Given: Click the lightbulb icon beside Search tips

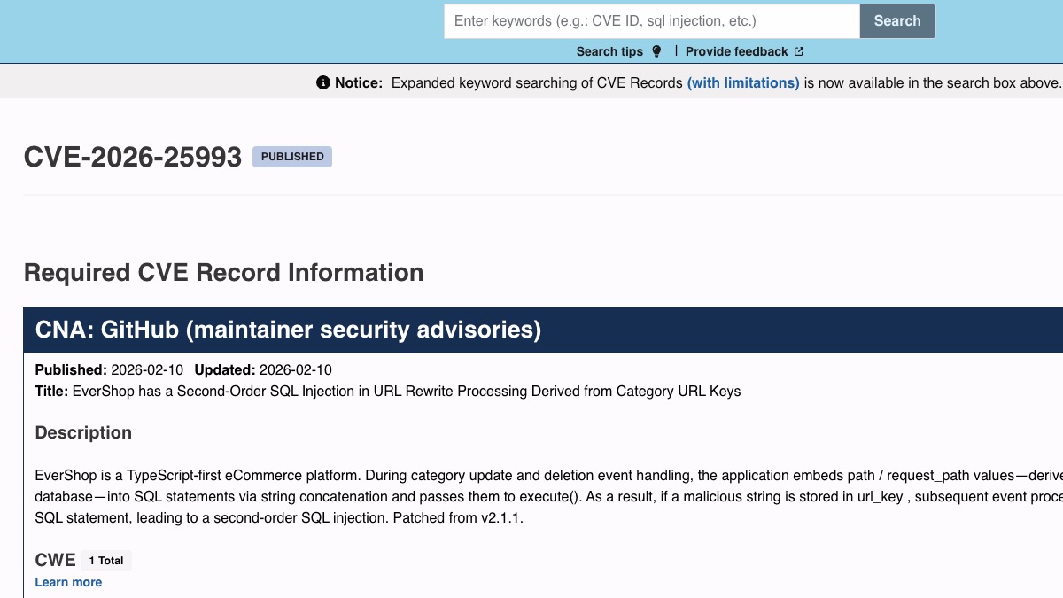Looking at the screenshot, I should 656,51.
